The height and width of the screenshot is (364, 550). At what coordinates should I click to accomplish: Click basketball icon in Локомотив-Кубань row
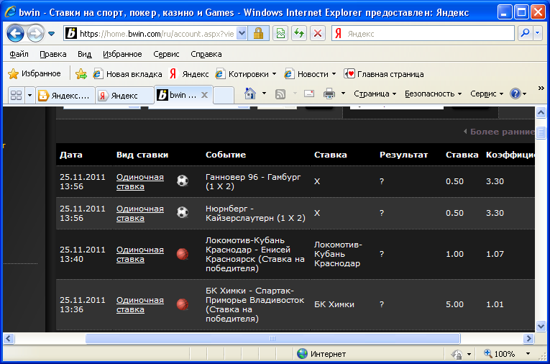pyautogui.click(x=183, y=254)
